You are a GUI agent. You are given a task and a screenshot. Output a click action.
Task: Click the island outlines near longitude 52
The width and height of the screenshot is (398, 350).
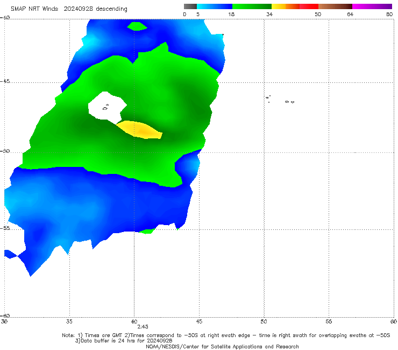point(289,102)
